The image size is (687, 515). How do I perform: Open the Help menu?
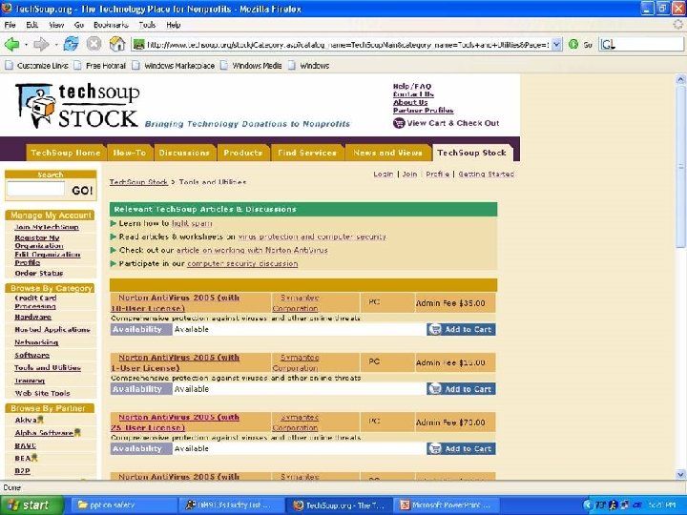(174, 25)
